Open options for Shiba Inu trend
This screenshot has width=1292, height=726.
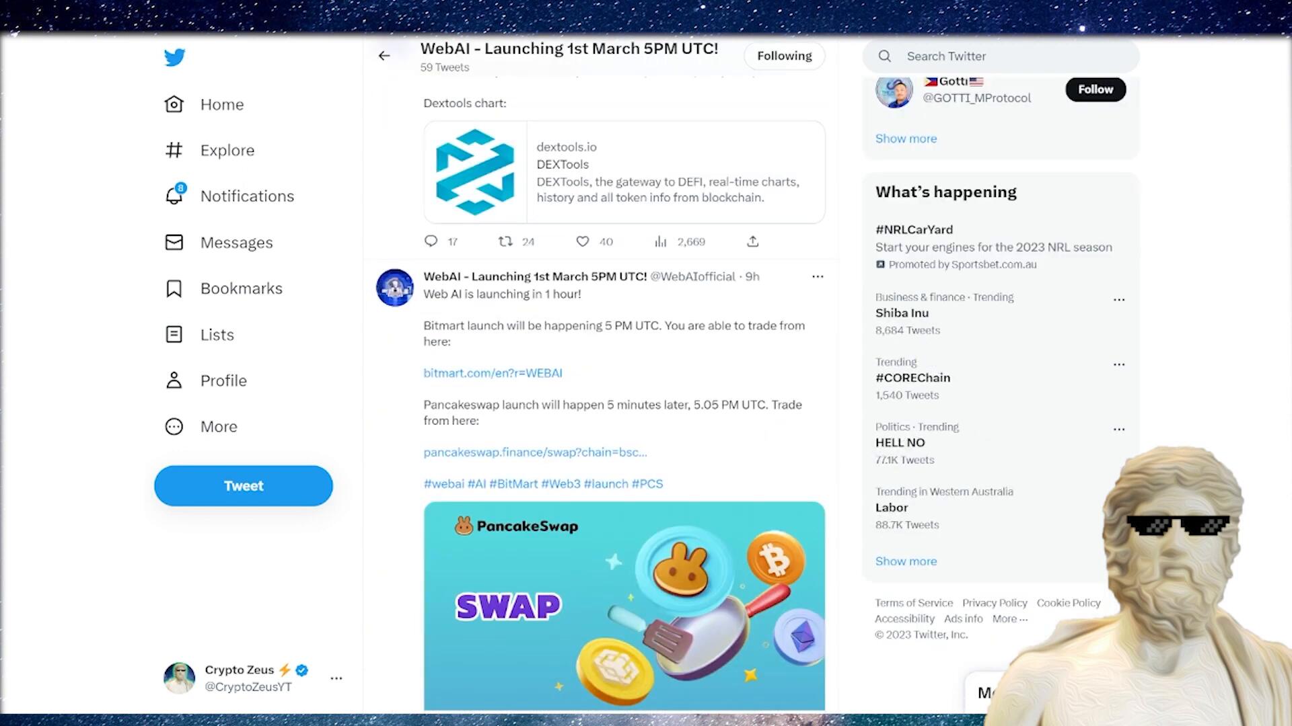tap(1118, 300)
